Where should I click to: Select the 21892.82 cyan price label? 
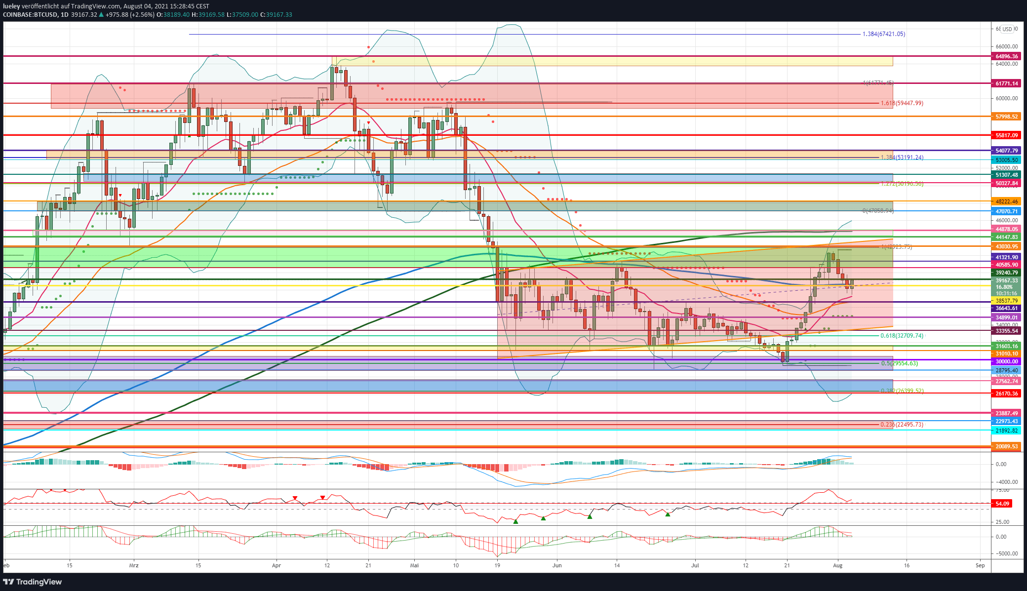[1006, 431]
